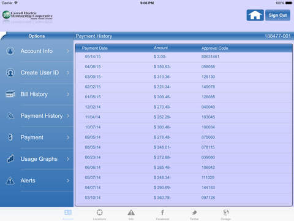Switch to the Locations tab

tap(99, 214)
